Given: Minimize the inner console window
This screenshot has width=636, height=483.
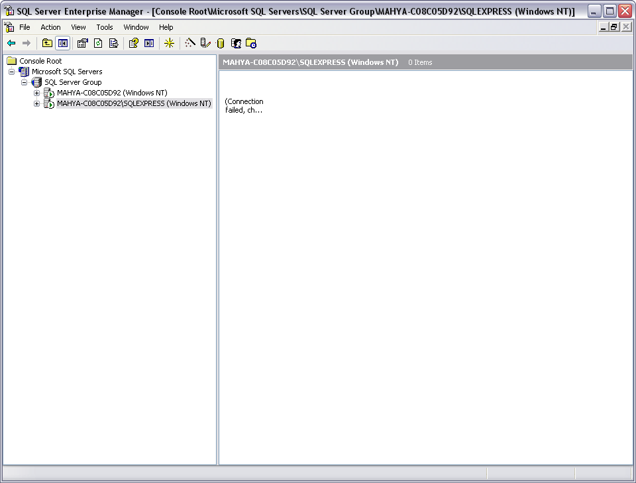Looking at the screenshot, I should 603,27.
